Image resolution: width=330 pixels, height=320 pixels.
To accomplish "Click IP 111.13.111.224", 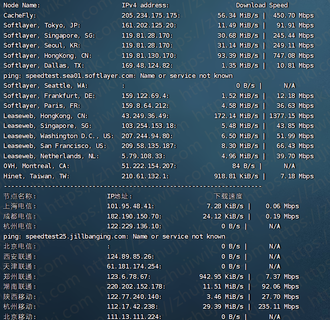I will pos(134,316).
